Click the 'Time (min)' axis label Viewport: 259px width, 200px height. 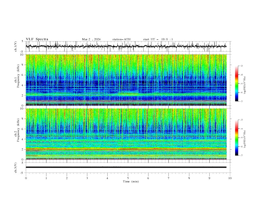coord(131,181)
